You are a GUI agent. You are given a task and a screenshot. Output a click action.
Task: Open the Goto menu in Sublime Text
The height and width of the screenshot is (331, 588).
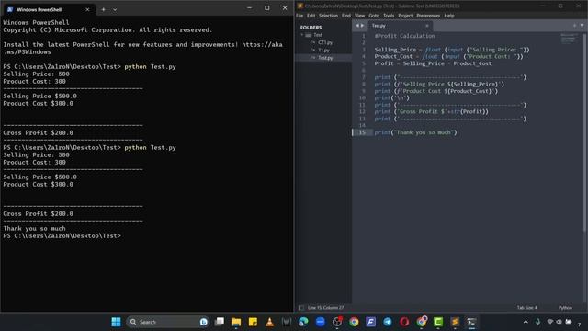coord(374,16)
